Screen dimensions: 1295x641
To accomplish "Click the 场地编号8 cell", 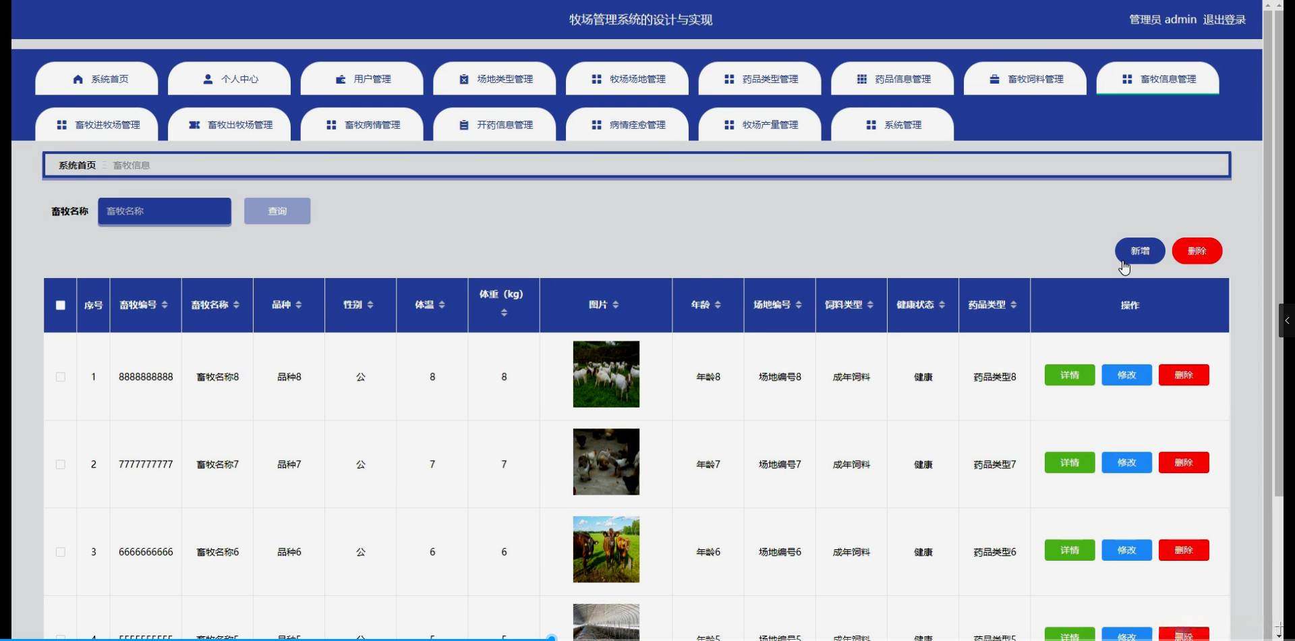I will pos(780,377).
